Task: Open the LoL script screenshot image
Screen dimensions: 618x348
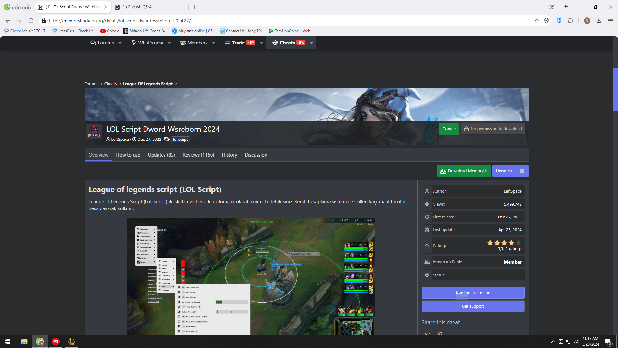Action: [x=251, y=277]
